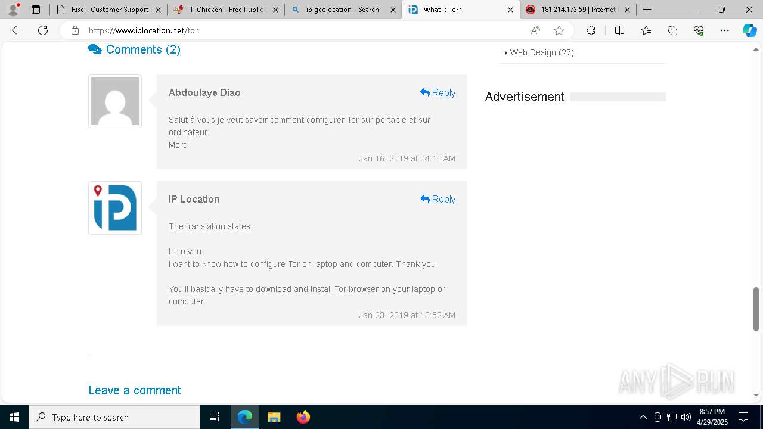The width and height of the screenshot is (763, 429).
Task: Click the browser profile avatar icon
Action: click(13, 10)
